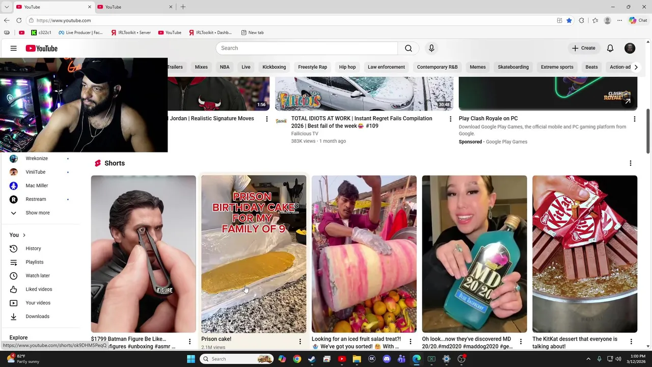Open options for Batman Figure short
This screenshot has height=367, width=652.
click(189, 342)
